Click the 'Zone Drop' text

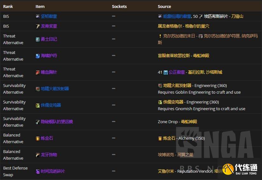[168, 122]
